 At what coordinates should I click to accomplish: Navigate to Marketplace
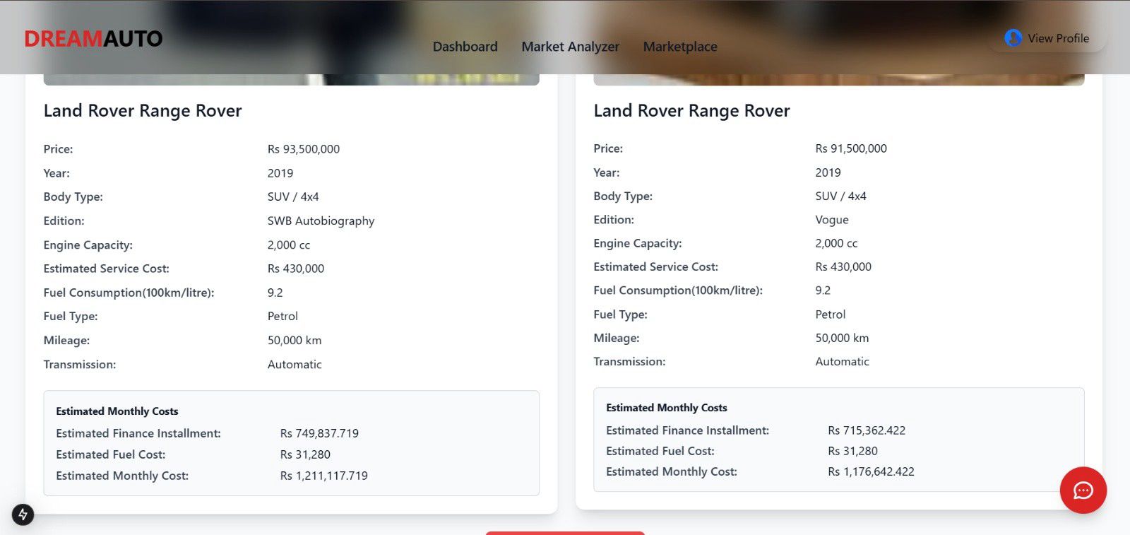[x=679, y=47]
